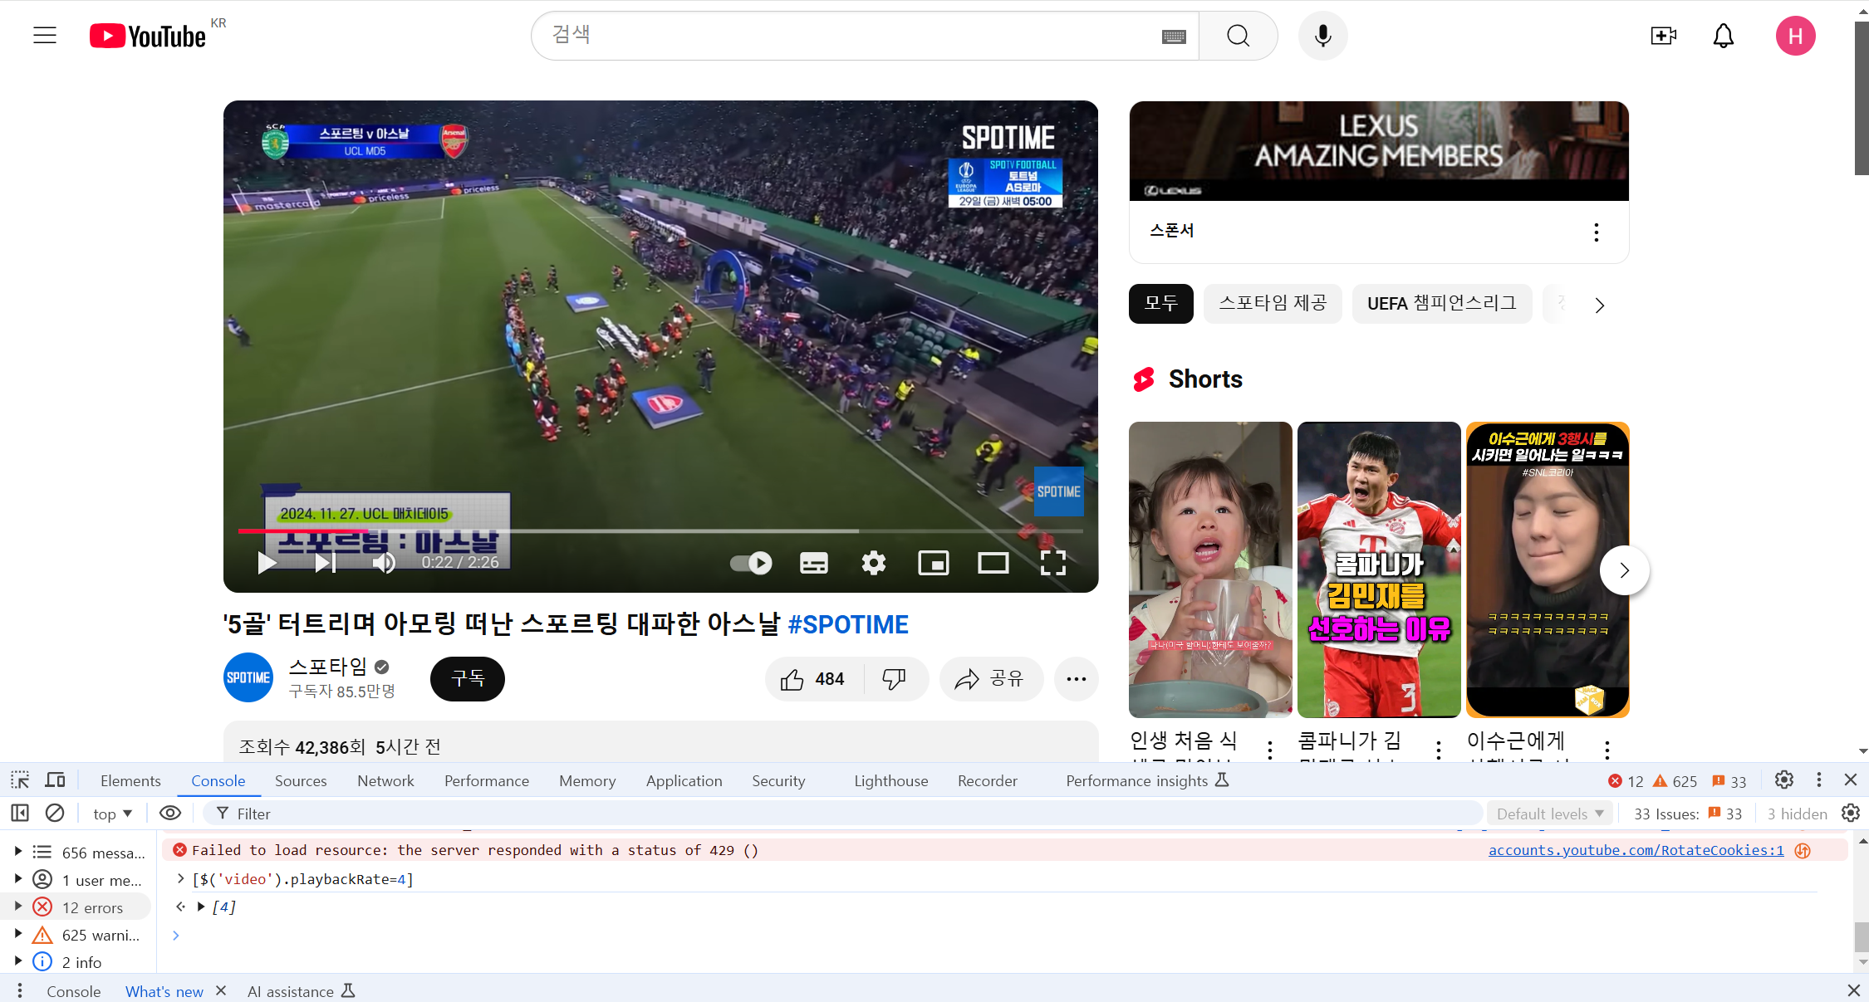The height and width of the screenshot is (1002, 1869).
Task: Open the 스포타임 channel name link
Action: point(327,667)
